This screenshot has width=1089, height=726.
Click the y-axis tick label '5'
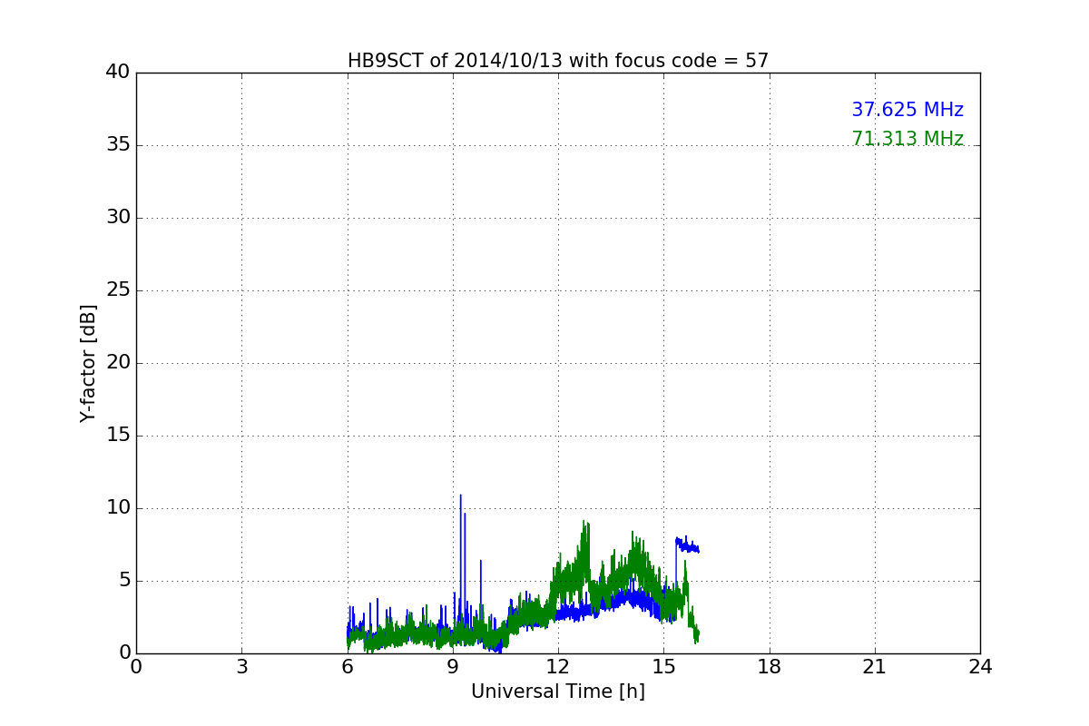pyautogui.click(x=123, y=581)
